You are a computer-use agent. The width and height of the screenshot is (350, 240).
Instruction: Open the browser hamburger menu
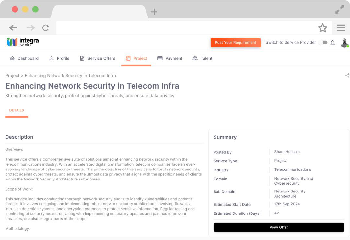(x=341, y=28)
